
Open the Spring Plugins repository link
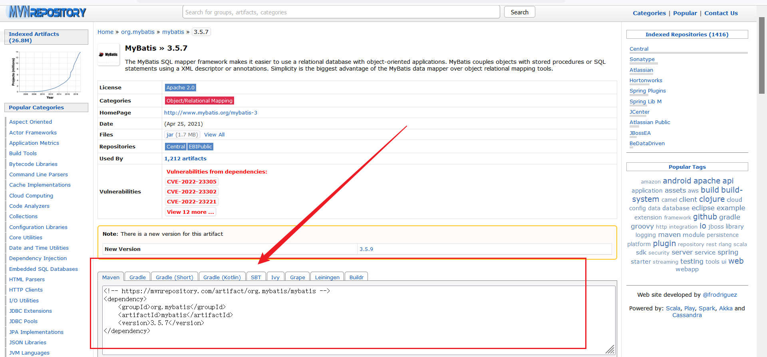coord(648,91)
